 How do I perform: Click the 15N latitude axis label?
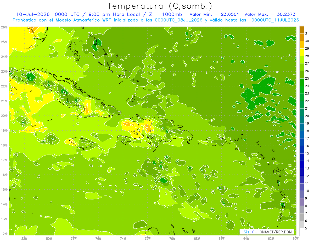[4, 189]
